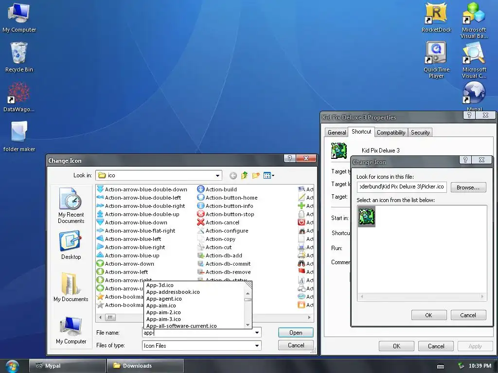
Task: Select Action-arrow-blue-double-down file
Action: click(x=142, y=189)
